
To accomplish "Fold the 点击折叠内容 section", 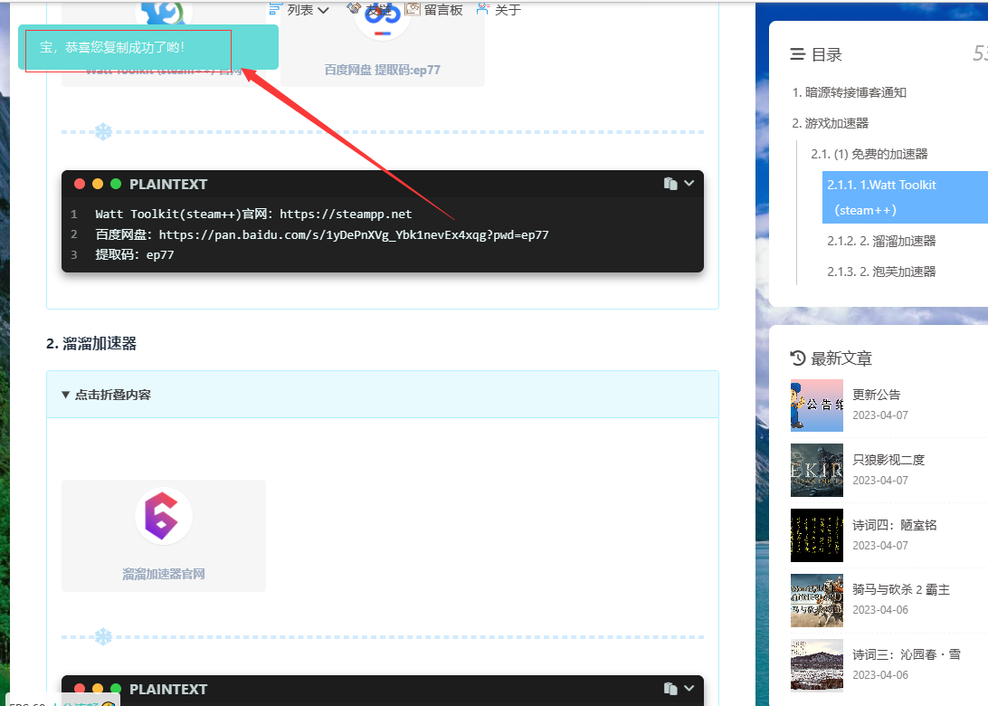I will (107, 395).
